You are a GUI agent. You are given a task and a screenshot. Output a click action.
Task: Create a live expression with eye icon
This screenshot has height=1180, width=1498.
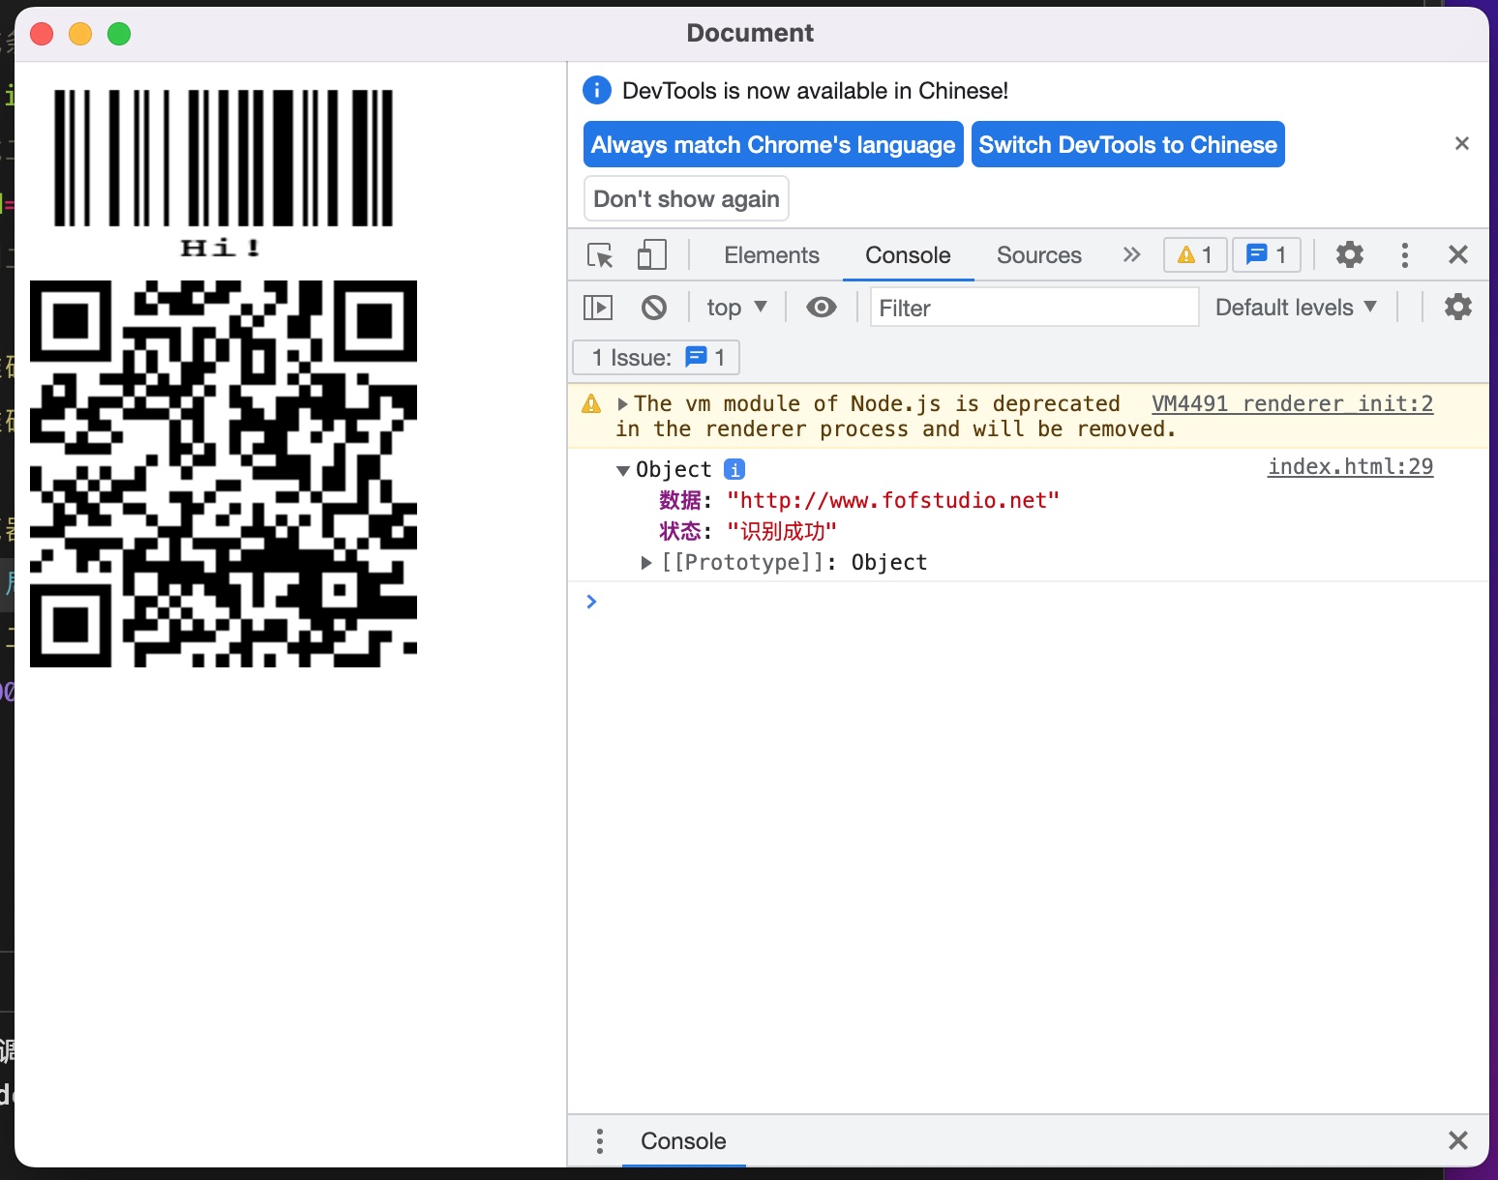pyautogui.click(x=822, y=308)
